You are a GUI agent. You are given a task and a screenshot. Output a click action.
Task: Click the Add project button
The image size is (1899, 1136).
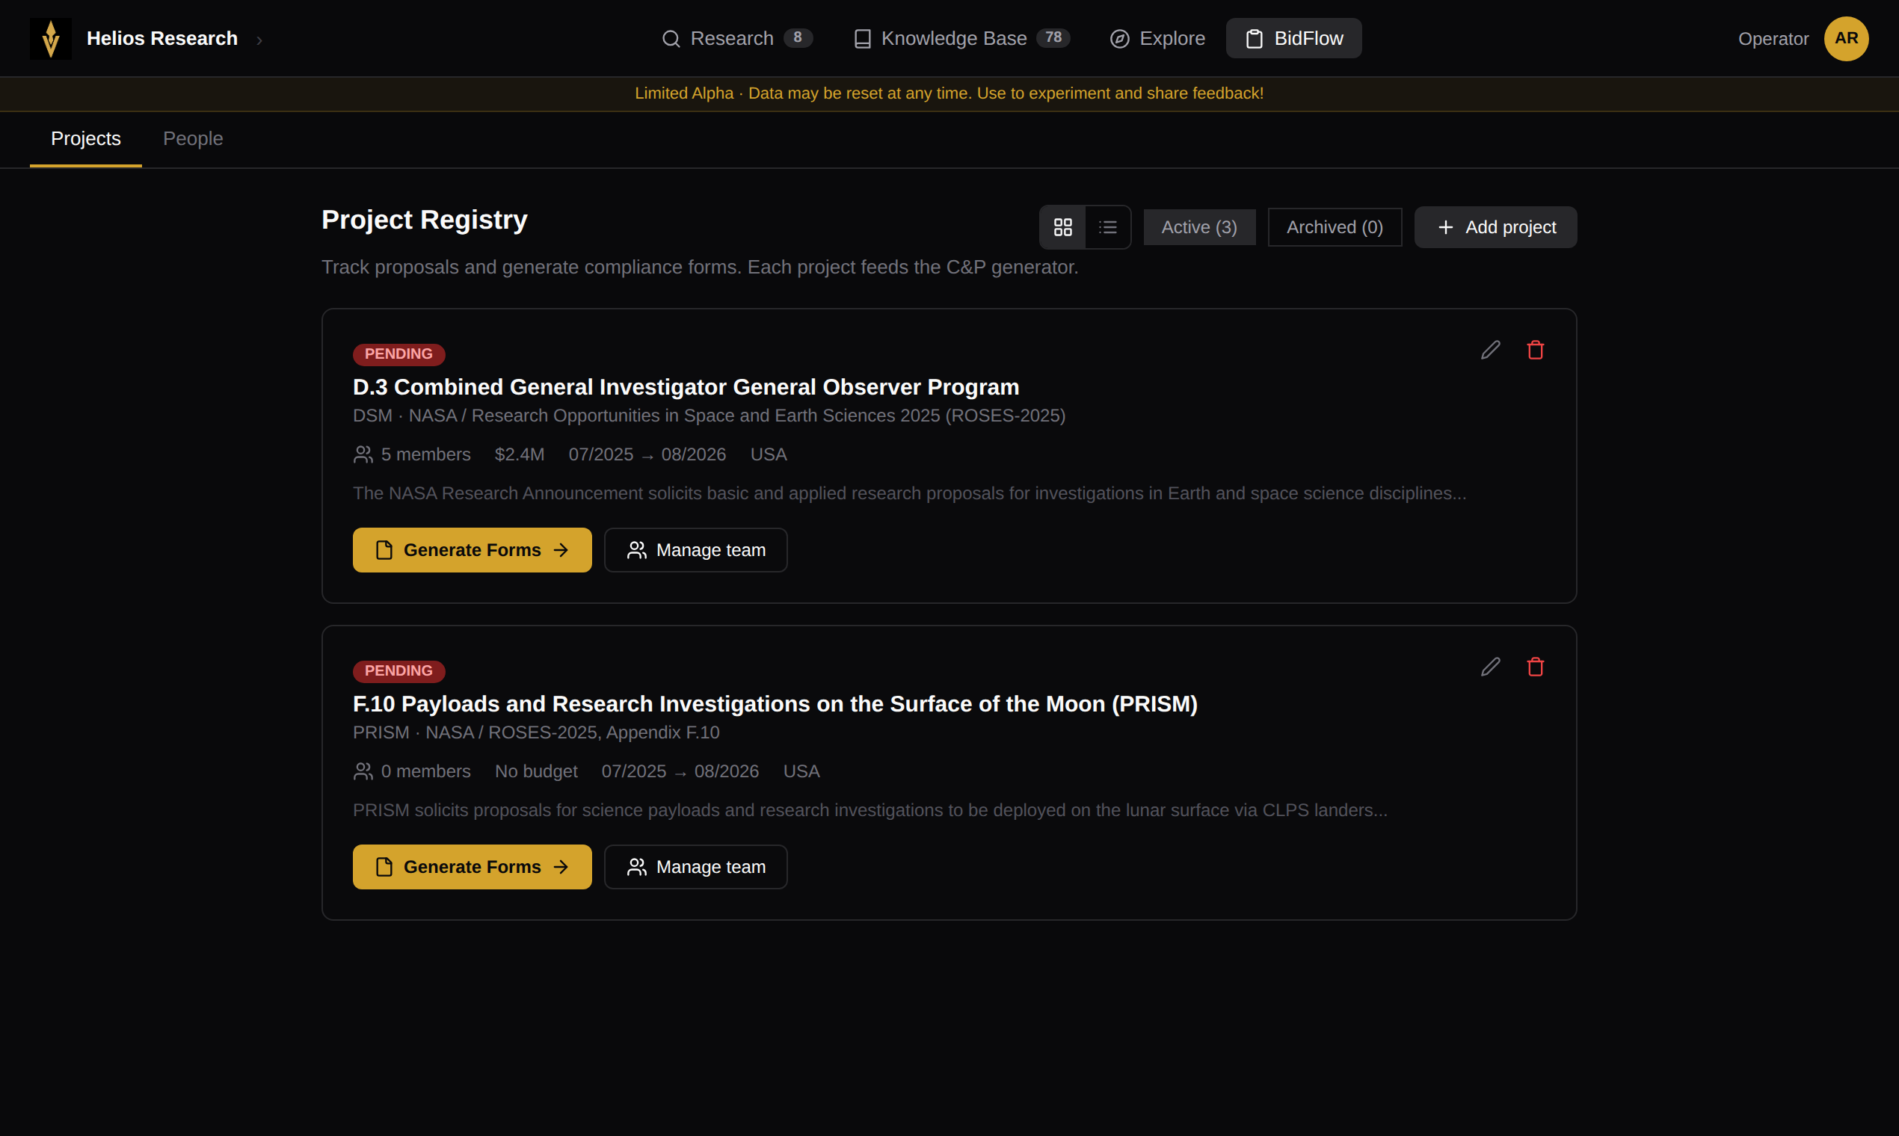pos(1495,227)
